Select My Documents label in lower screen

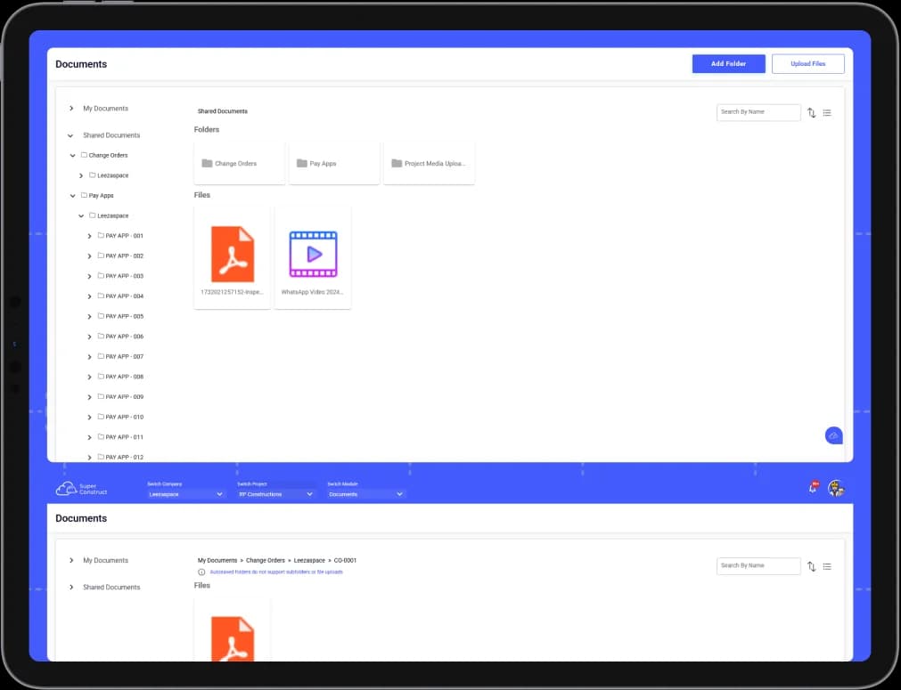point(106,560)
